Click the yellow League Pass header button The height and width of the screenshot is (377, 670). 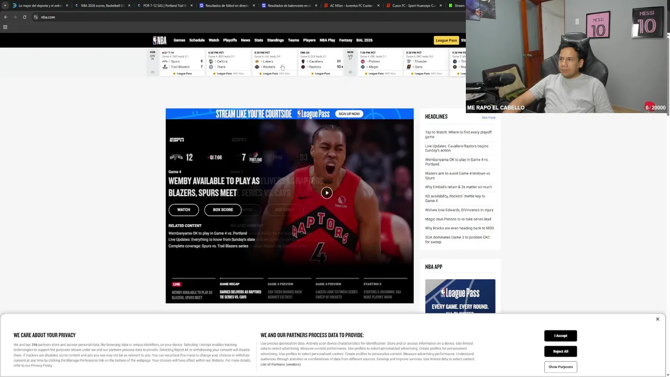[x=446, y=40]
